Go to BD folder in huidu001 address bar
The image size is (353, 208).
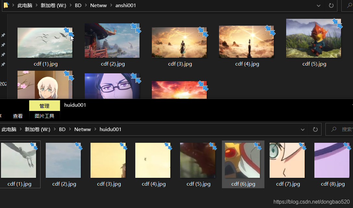[62, 129]
